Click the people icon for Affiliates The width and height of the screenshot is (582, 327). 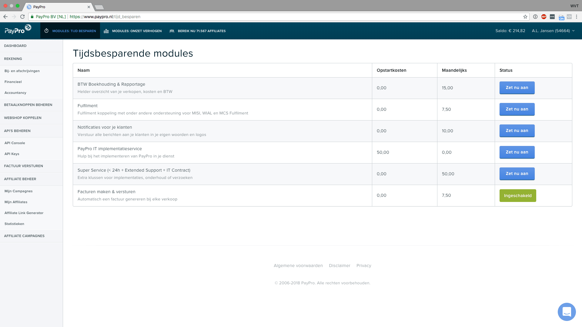172,31
